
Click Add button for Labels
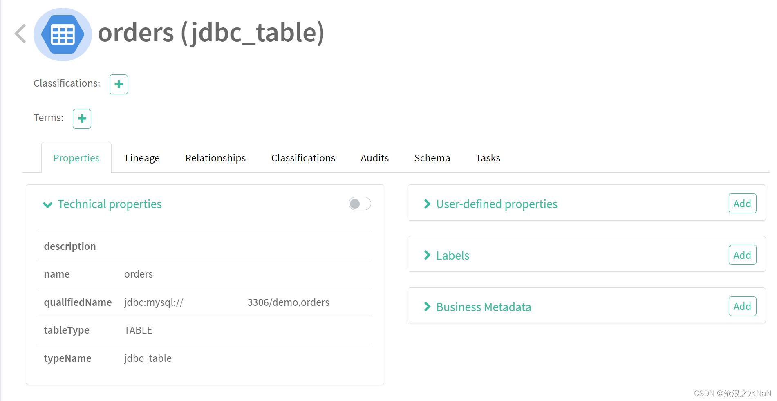[742, 255]
